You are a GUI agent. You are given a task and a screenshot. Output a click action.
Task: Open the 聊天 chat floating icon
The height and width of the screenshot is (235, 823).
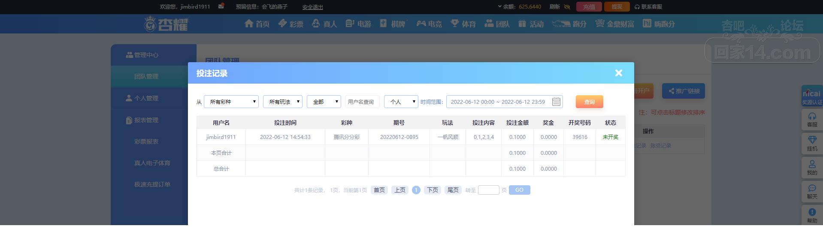coord(812,192)
